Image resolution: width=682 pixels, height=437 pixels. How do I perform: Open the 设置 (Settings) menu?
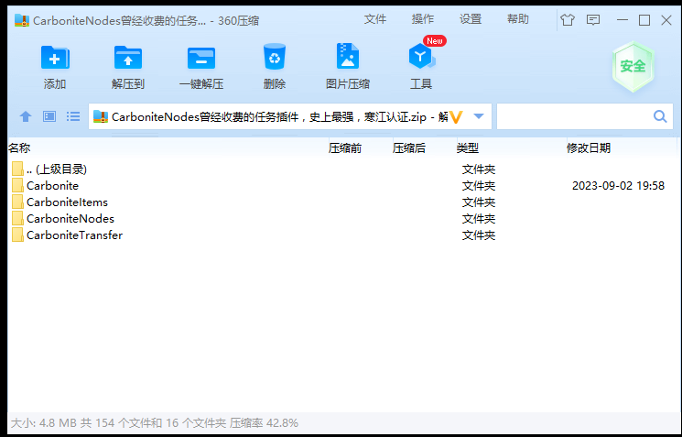471,19
